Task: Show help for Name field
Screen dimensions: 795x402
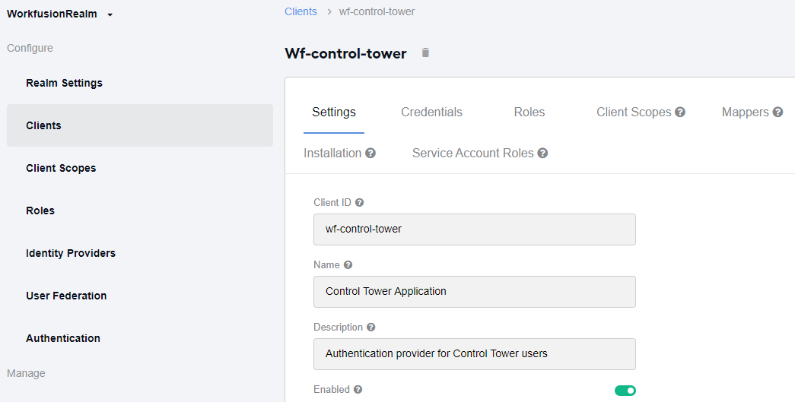Action: pyautogui.click(x=348, y=264)
